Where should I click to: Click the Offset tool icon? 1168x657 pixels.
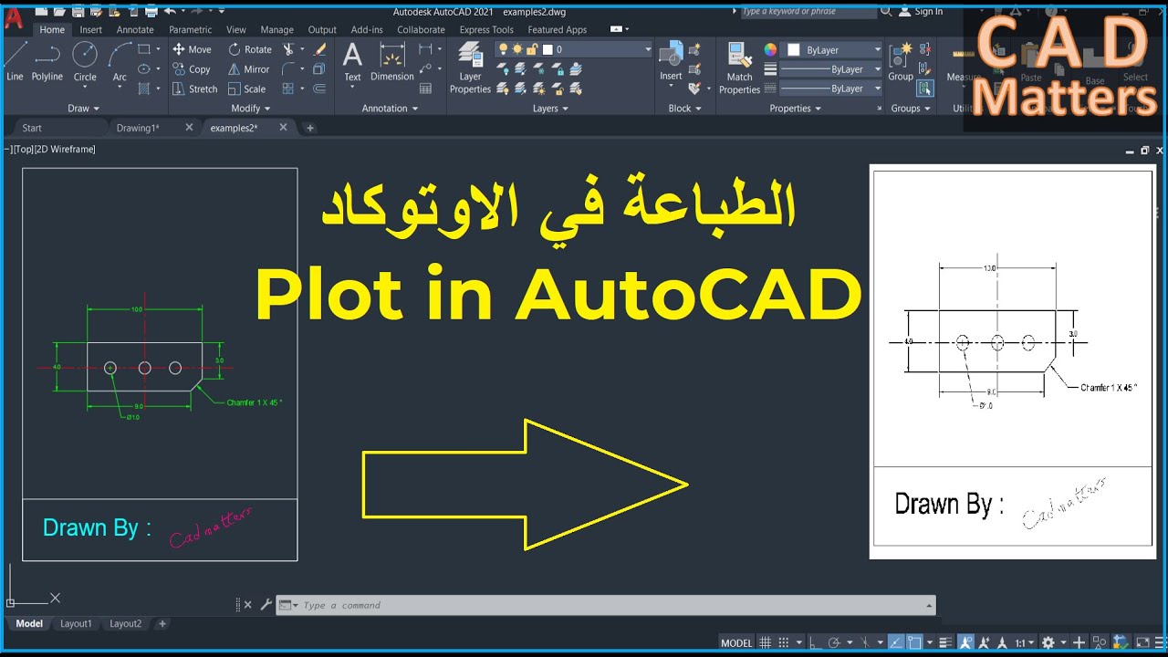319,89
